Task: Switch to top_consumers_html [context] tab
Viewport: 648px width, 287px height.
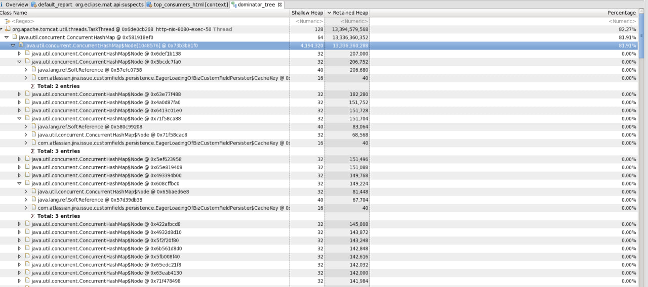Action: (x=187, y=5)
